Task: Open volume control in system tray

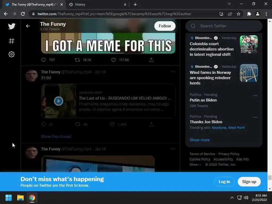Action: (x=246, y=198)
